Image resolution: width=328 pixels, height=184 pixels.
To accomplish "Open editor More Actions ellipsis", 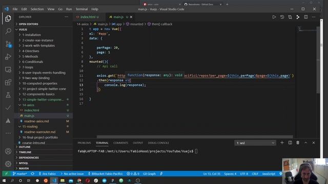I will 314,17.
